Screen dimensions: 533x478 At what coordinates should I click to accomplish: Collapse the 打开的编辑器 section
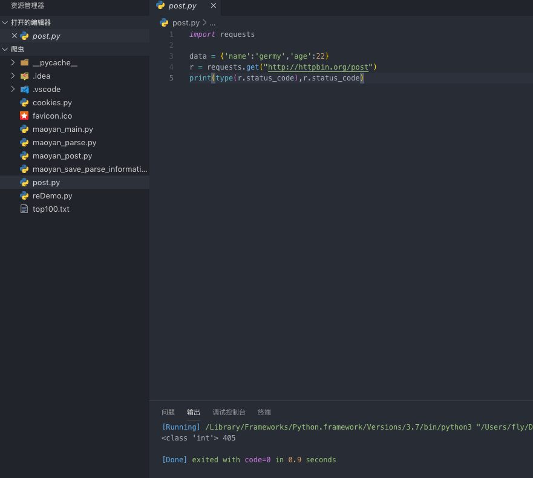(5, 22)
